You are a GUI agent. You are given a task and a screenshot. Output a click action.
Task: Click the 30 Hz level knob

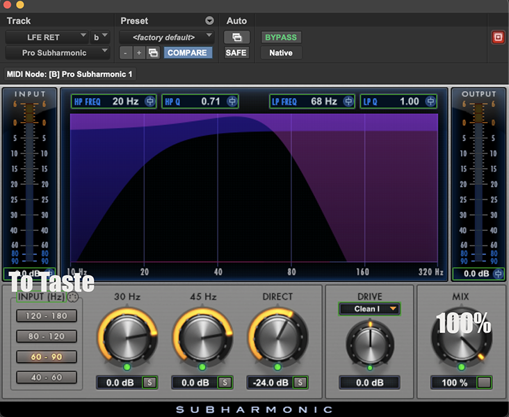(x=127, y=338)
